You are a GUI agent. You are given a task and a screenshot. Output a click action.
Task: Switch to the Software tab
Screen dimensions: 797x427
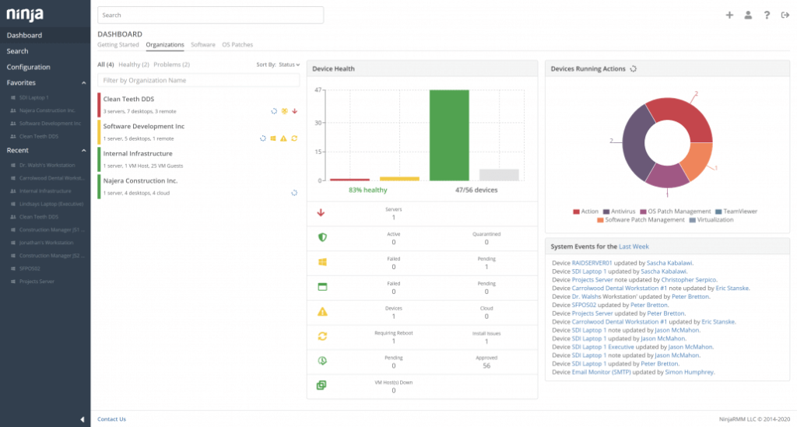pos(203,44)
